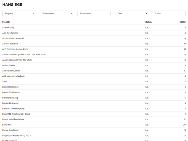Open the 4Towers Zug project

point(8,27)
